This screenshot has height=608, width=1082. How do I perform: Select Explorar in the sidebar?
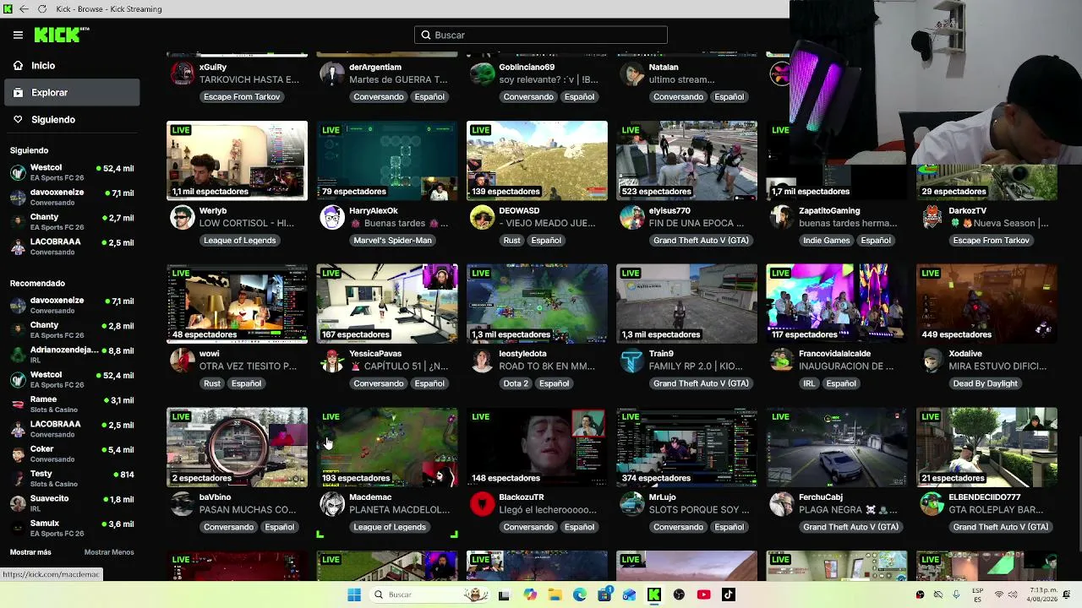72,93
